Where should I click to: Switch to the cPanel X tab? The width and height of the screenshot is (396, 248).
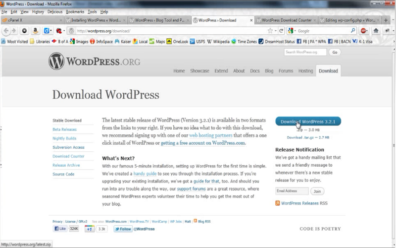(x=32, y=20)
